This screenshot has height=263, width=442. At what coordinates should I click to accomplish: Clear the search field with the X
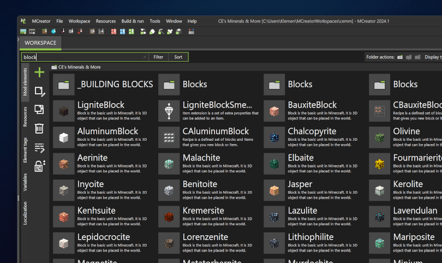145,57
